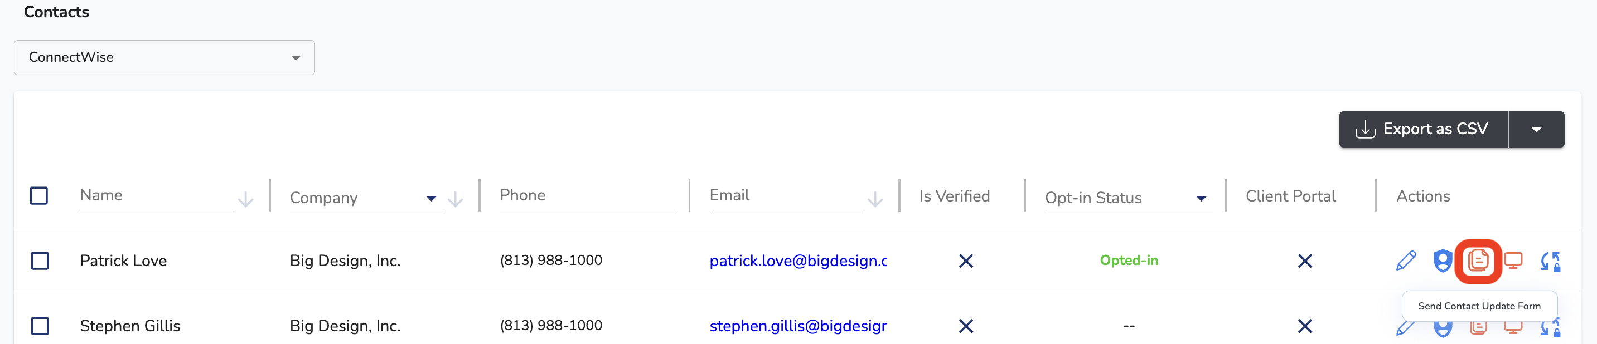This screenshot has width=1597, height=344.
Task: Toggle the select-all checkbox in the table header
Action: coord(39,195)
